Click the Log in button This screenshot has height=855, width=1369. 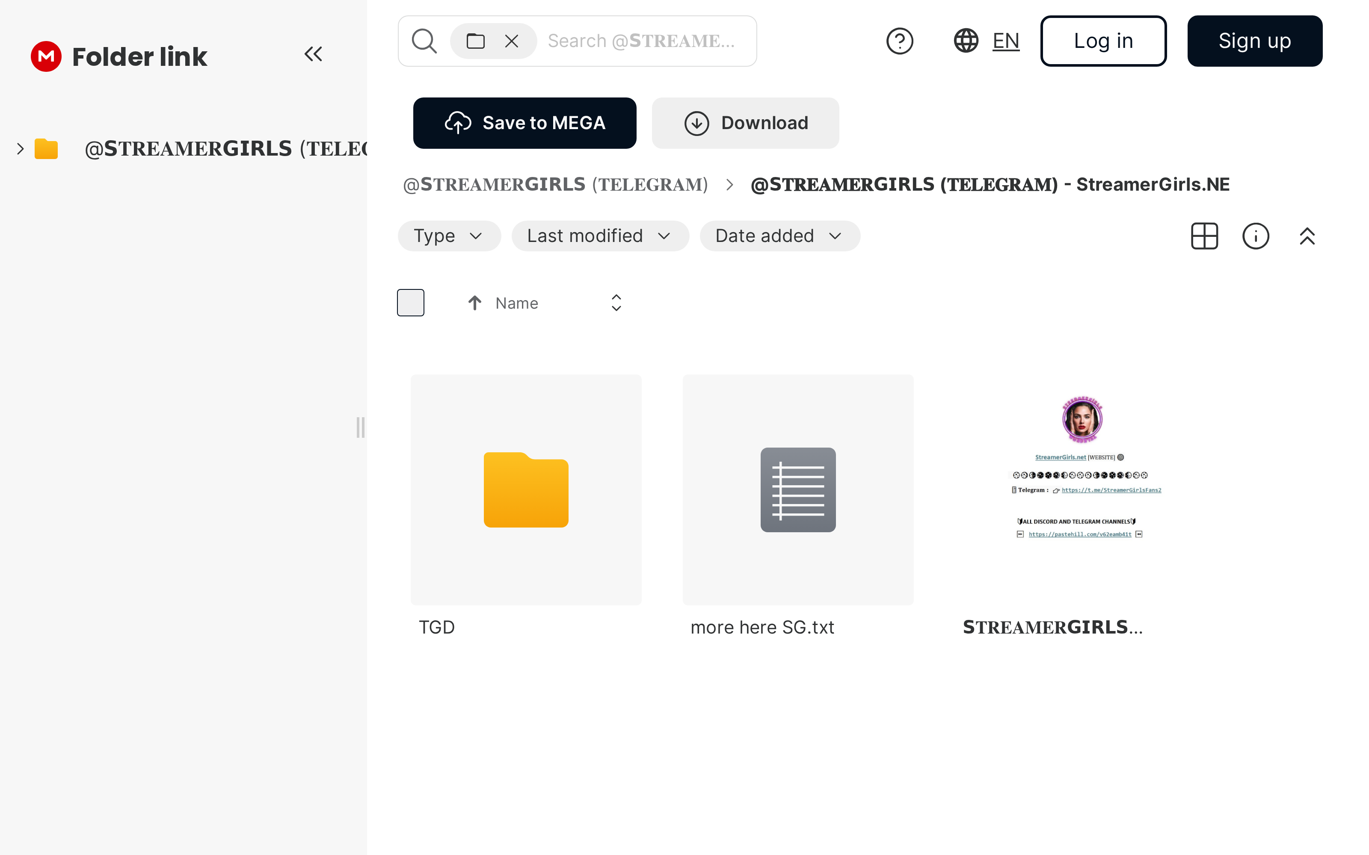(1103, 41)
